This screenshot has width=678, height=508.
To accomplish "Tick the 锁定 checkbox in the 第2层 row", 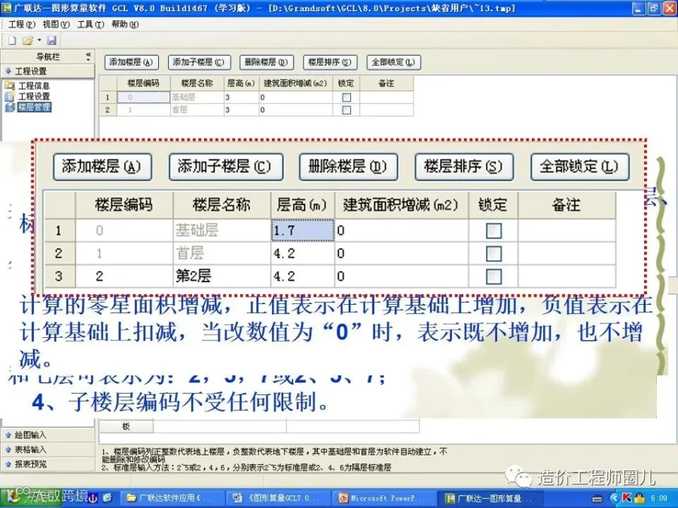I will click(493, 276).
